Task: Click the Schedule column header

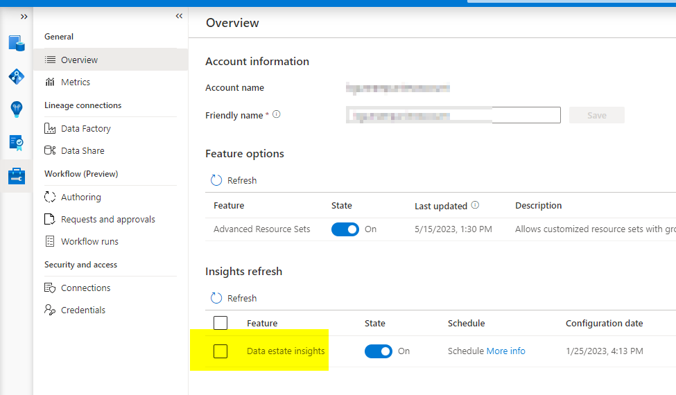Action: [466, 323]
